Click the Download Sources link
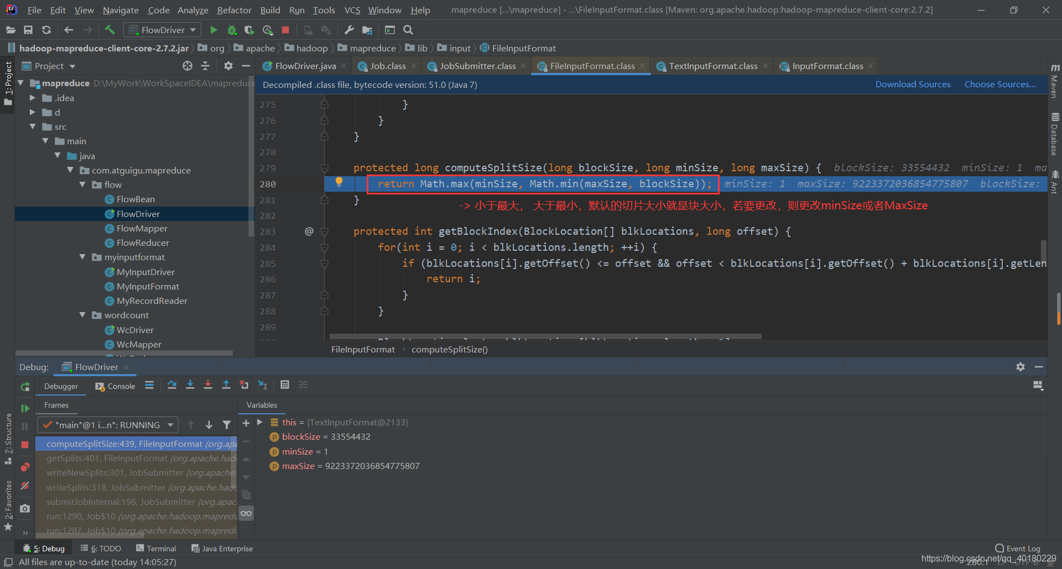This screenshot has height=569, width=1062. [x=913, y=84]
